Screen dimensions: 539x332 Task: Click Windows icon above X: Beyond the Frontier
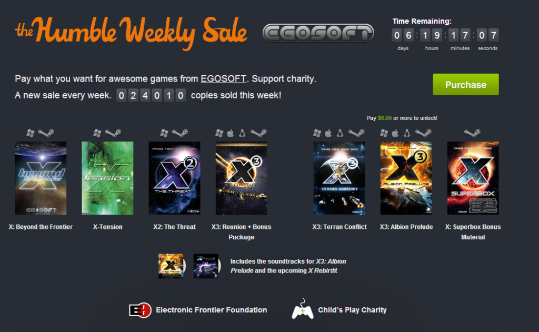click(31, 133)
